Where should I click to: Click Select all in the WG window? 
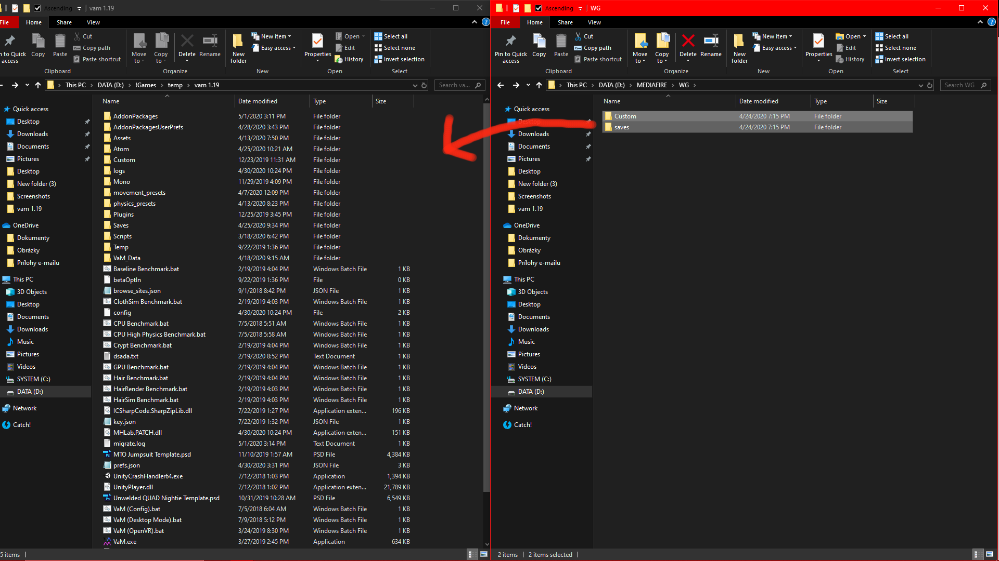tap(892, 36)
